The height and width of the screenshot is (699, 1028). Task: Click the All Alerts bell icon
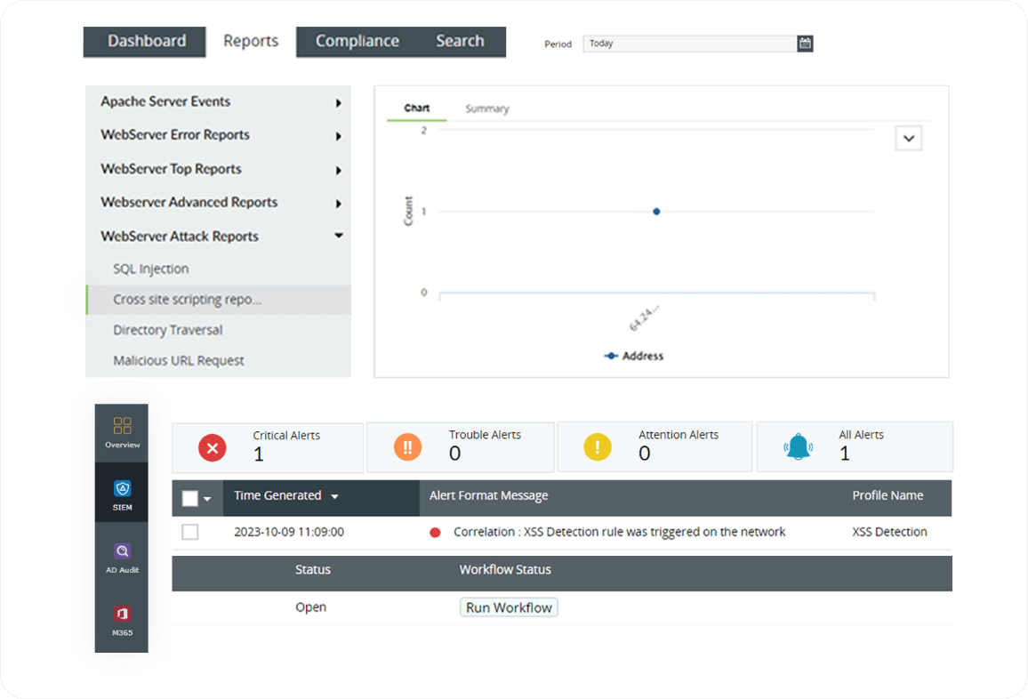(798, 446)
